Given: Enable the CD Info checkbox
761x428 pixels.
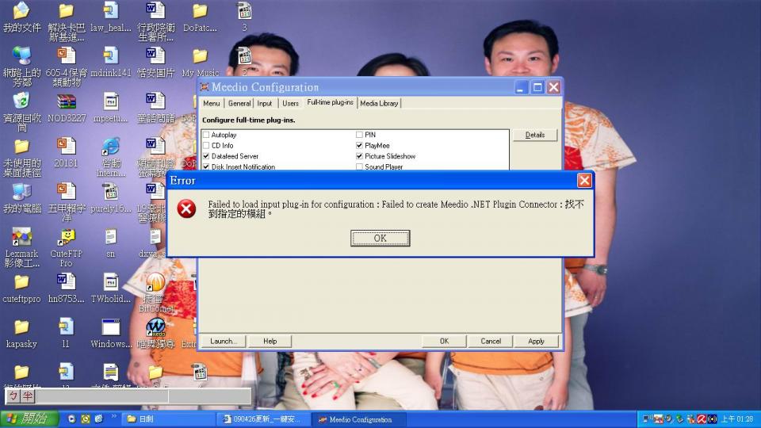Looking at the screenshot, I should (x=206, y=146).
